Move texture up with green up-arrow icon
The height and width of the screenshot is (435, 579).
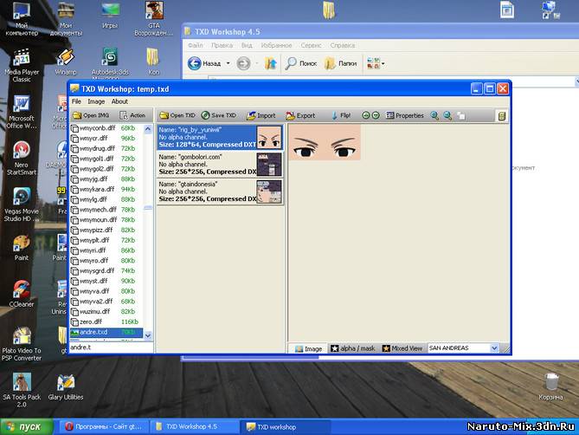[365, 115]
